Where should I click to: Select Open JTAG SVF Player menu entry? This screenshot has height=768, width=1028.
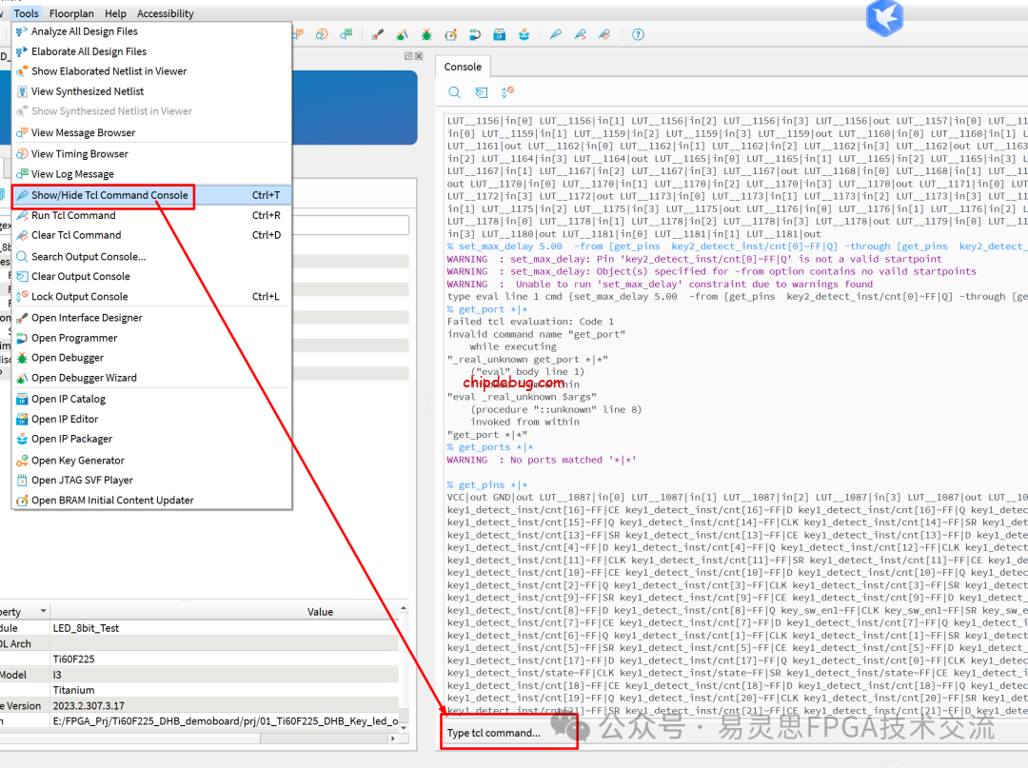pos(82,480)
